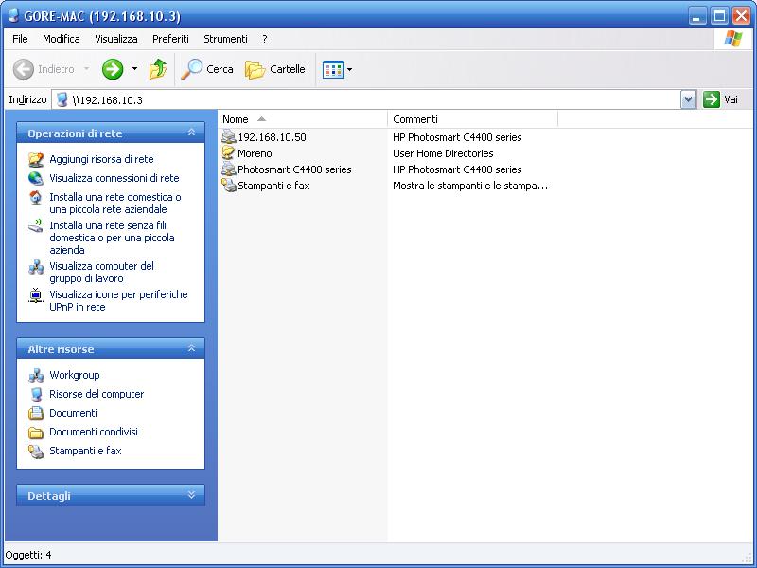Open the Preferiti menu
The width and height of the screenshot is (757, 568).
click(170, 39)
